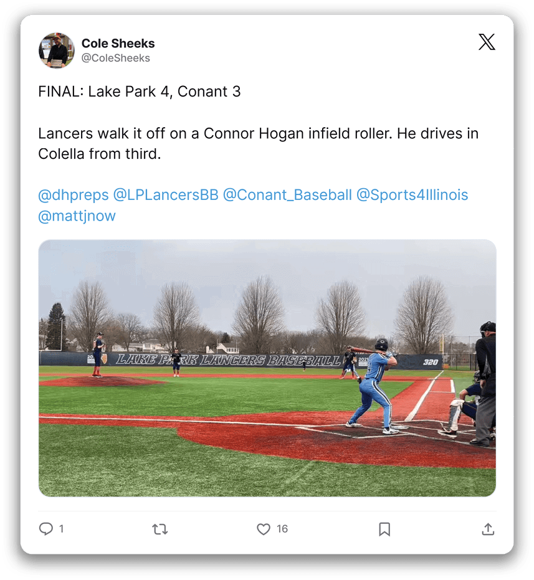The width and height of the screenshot is (534, 580).
Task: Visit the @LPLancersBB mention link
Action: pos(165,195)
